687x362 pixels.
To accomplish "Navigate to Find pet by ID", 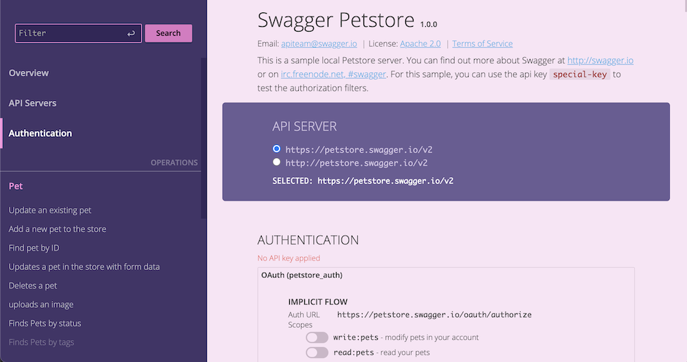I will pos(39,248).
